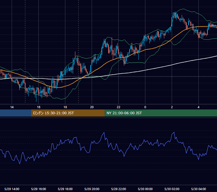217x192 pixels.
Task: Click the '0' hour label on price chart axis
Action: pyautogui.click(x=145, y=107)
